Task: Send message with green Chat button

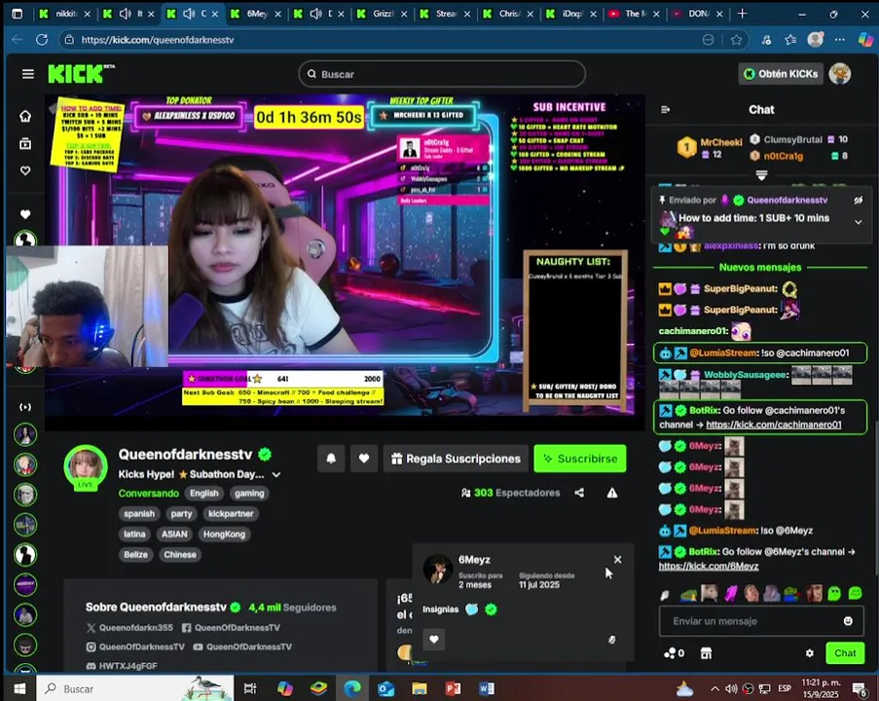Action: 845,652
